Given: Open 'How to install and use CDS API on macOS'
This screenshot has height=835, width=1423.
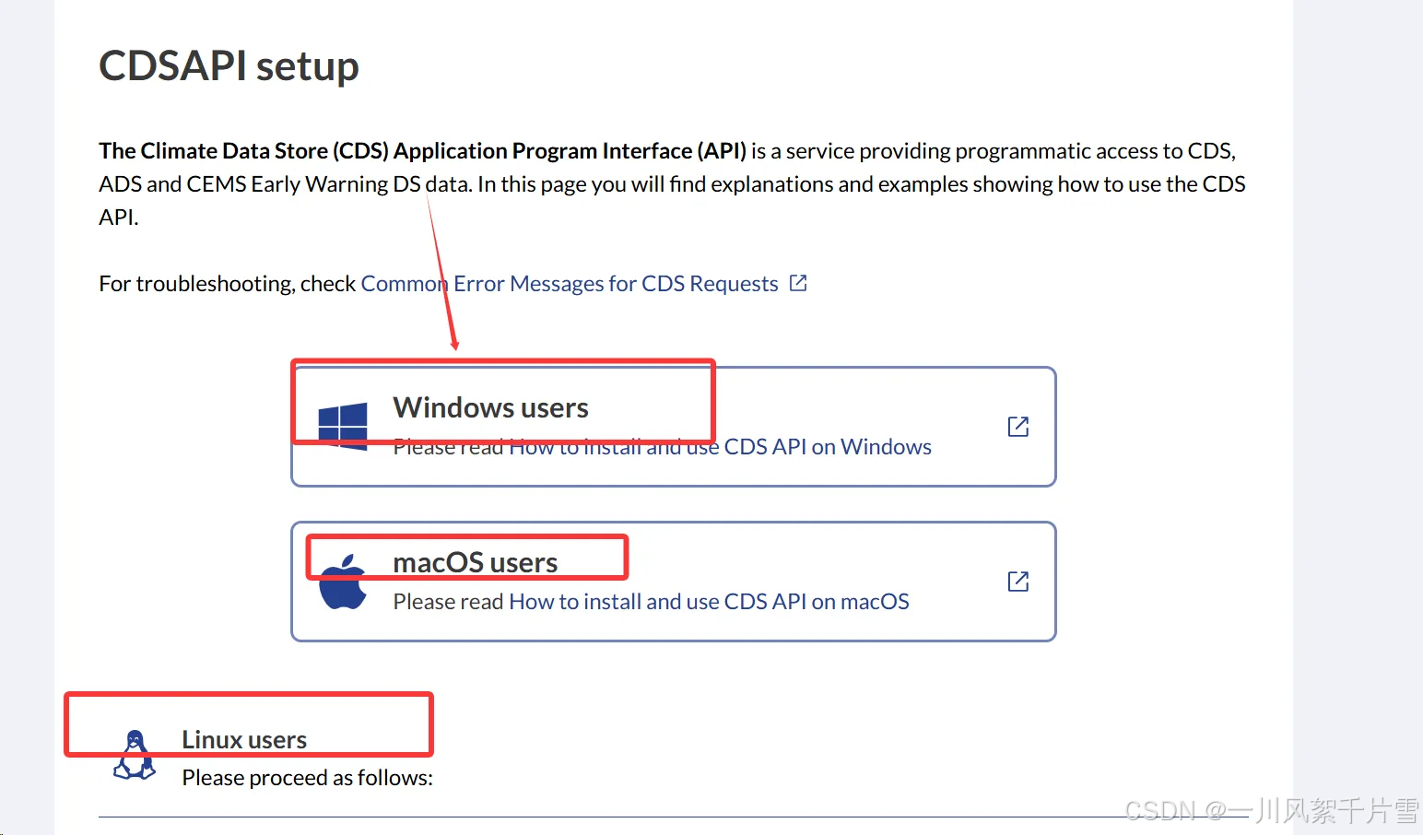Looking at the screenshot, I should pyautogui.click(x=710, y=601).
